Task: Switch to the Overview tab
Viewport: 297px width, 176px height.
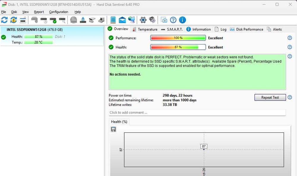Action: 118,29
